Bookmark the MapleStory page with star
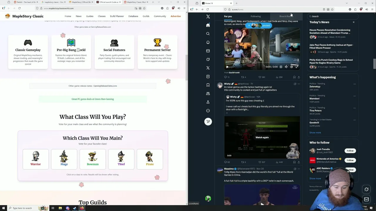 point(144,8)
